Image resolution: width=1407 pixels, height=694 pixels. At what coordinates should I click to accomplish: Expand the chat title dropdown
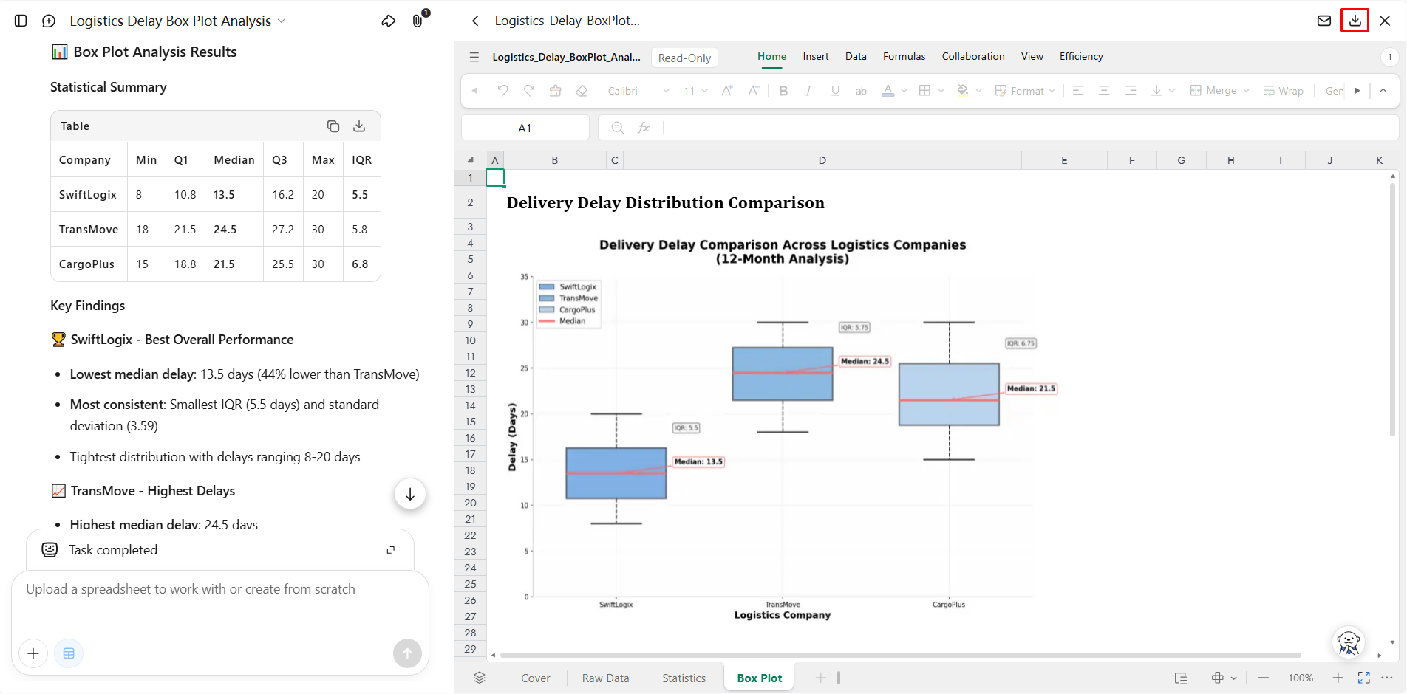click(282, 21)
